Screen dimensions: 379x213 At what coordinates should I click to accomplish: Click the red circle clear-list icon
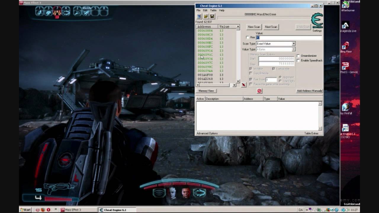click(259, 91)
